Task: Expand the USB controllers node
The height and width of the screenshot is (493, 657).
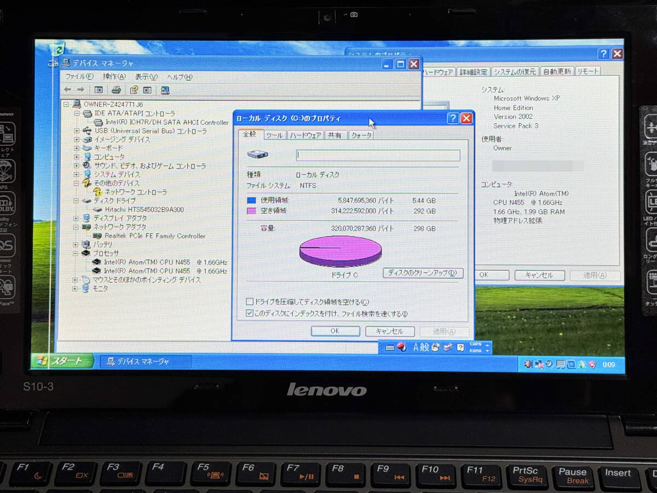Action: click(x=77, y=131)
